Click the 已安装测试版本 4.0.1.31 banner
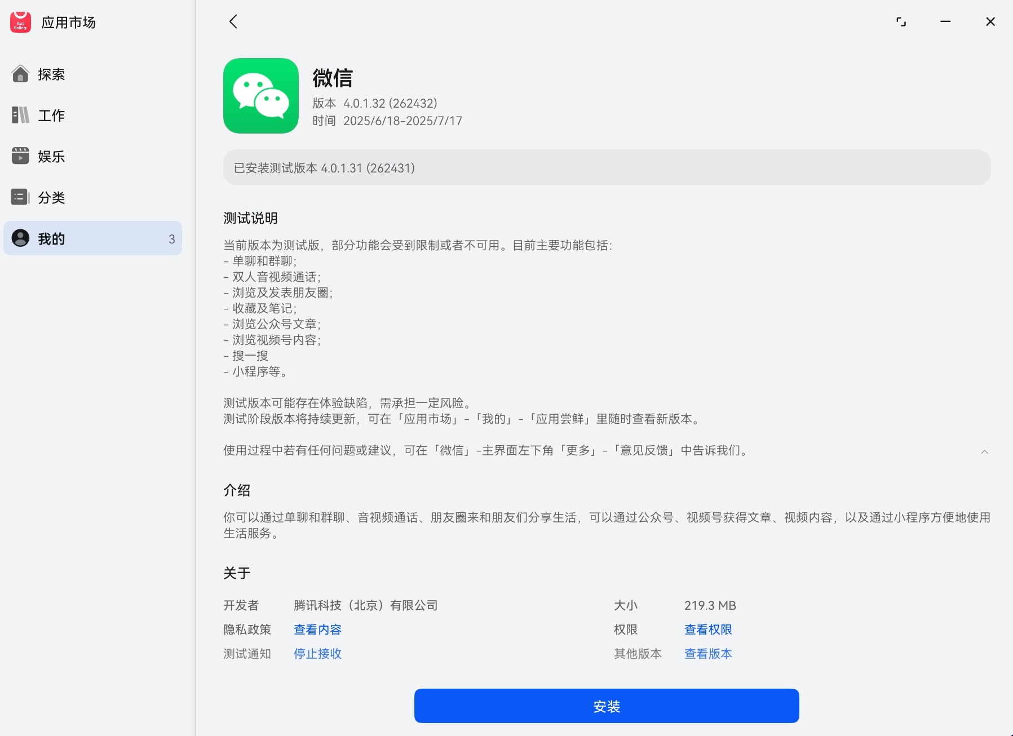Viewport: 1013px width, 736px height. click(x=607, y=167)
